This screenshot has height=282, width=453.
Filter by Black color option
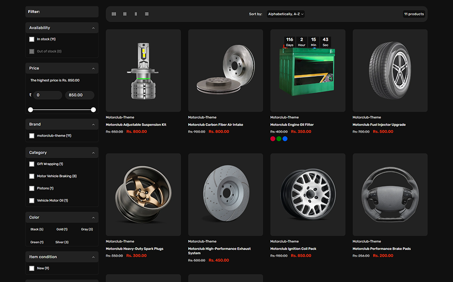coord(37,229)
